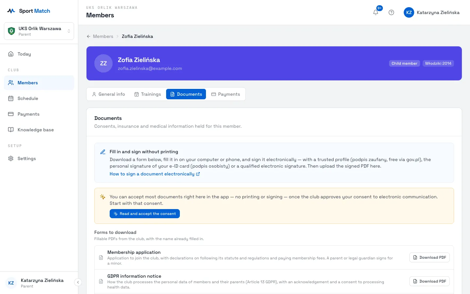Open Members in sidebar

tap(39, 83)
